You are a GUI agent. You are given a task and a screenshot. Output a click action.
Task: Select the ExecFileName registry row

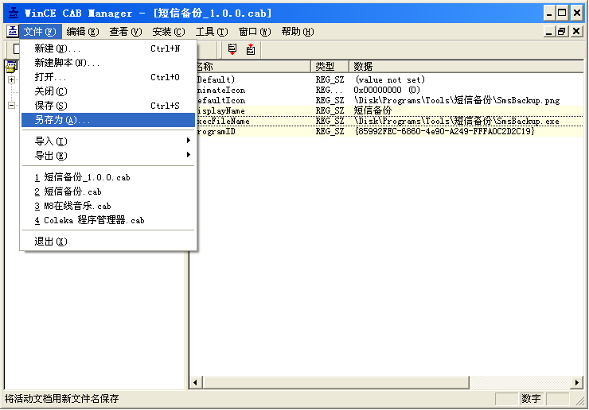[x=390, y=121]
